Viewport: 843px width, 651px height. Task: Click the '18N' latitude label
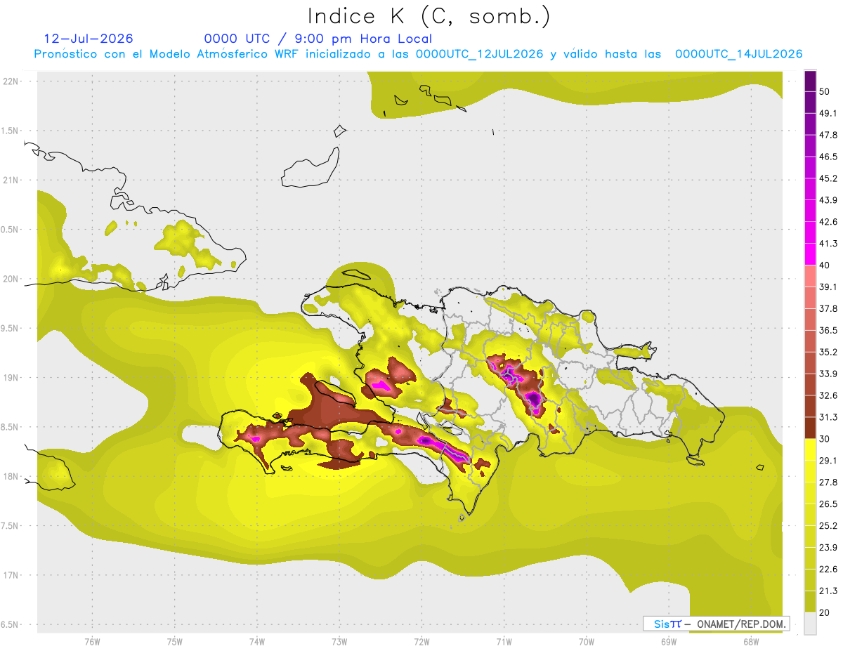pyautogui.click(x=11, y=476)
